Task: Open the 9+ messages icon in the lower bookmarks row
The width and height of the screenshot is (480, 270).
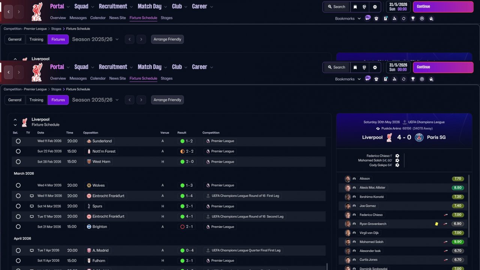Action: click(x=367, y=78)
